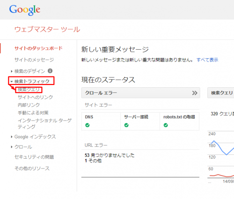234x199 pixels.
Task: Open the ウェブマスター ツール title link
Action: click(47, 30)
